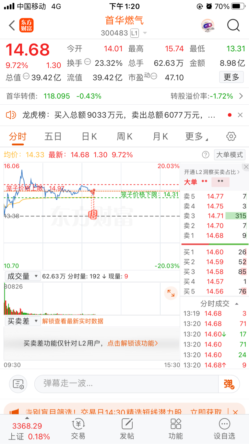
Task: Expand the 首华转债 row chevron
Action: click(x=241, y=96)
